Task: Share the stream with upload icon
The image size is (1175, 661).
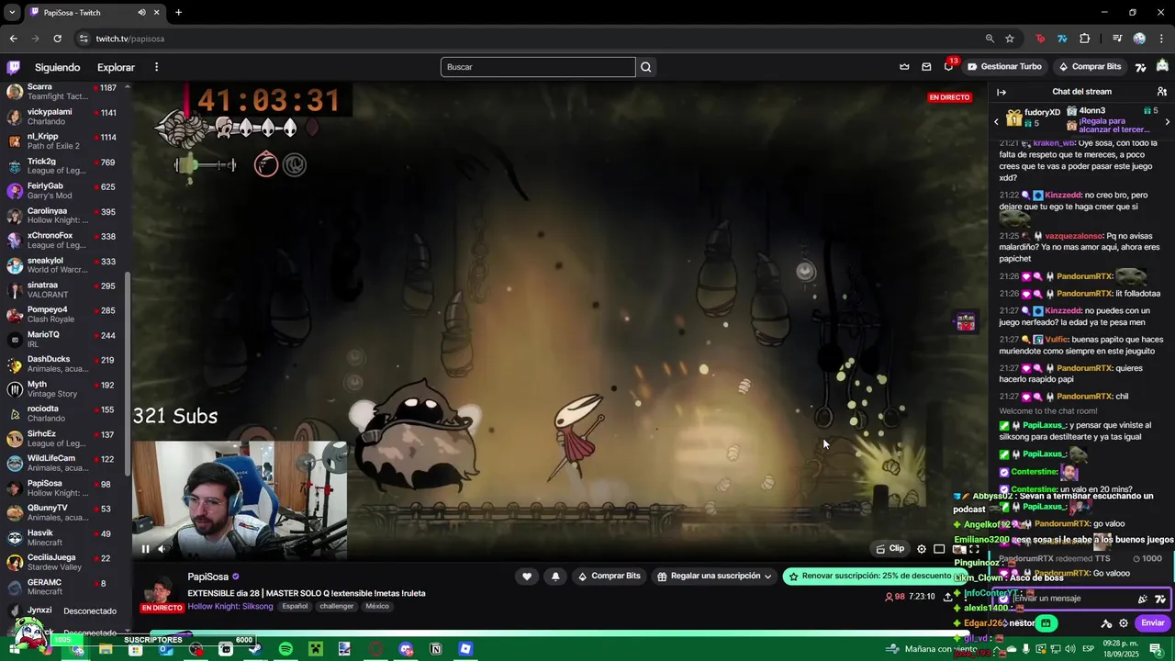Action: [x=947, y=597]
